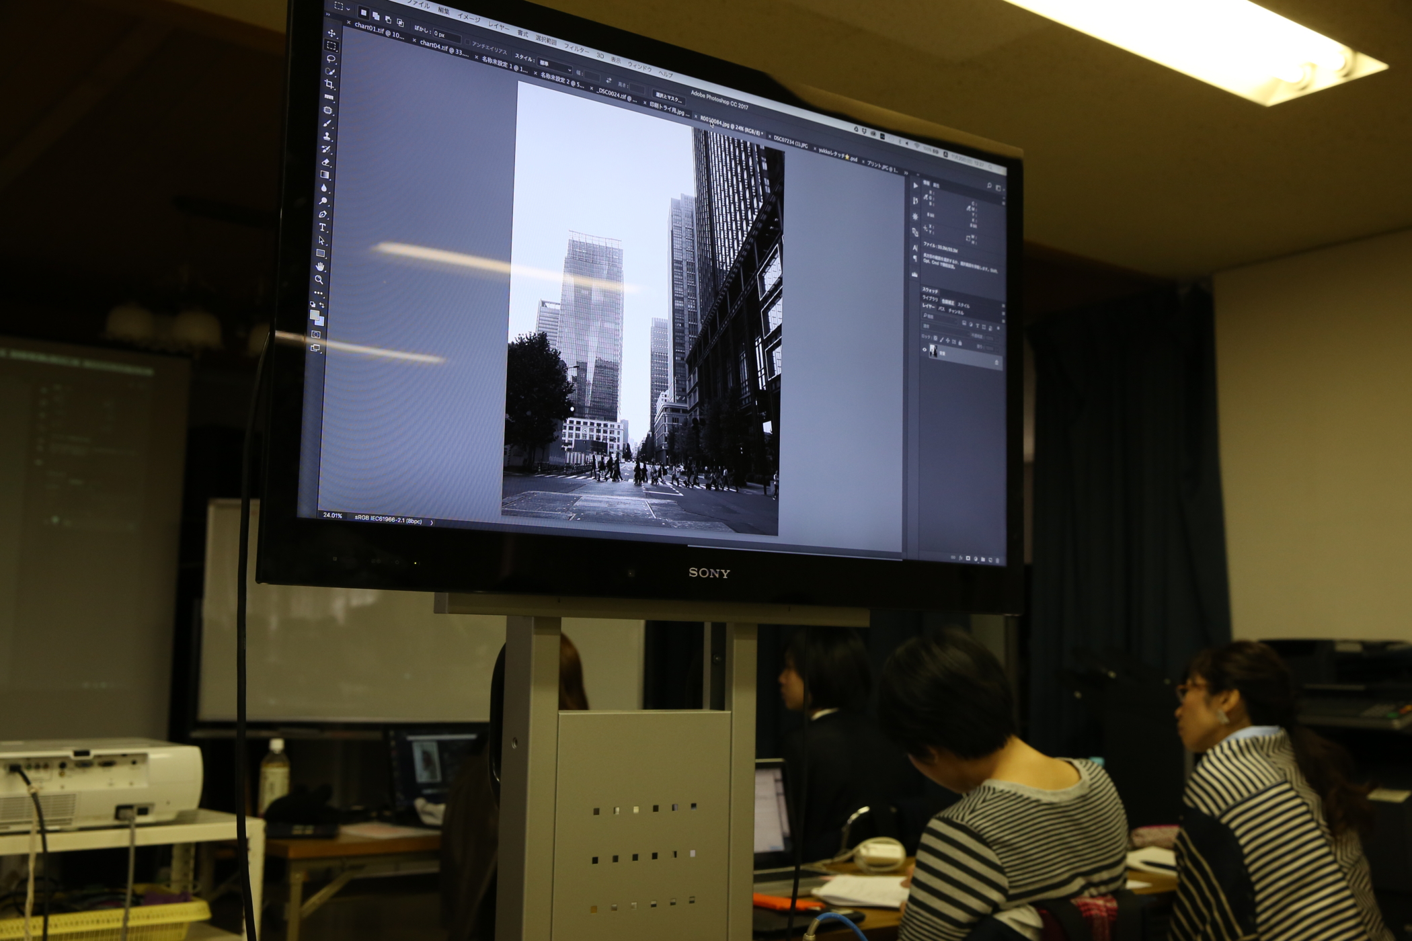The width and height of the screenshot is (1412, 941).
Task: Switch to the チャンネル panel tab
Action: pyautogui.click(x=956, y=313)
